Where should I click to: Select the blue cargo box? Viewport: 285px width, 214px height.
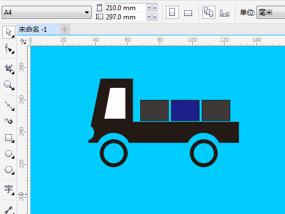pyautogui.click(x=185, y=111)
